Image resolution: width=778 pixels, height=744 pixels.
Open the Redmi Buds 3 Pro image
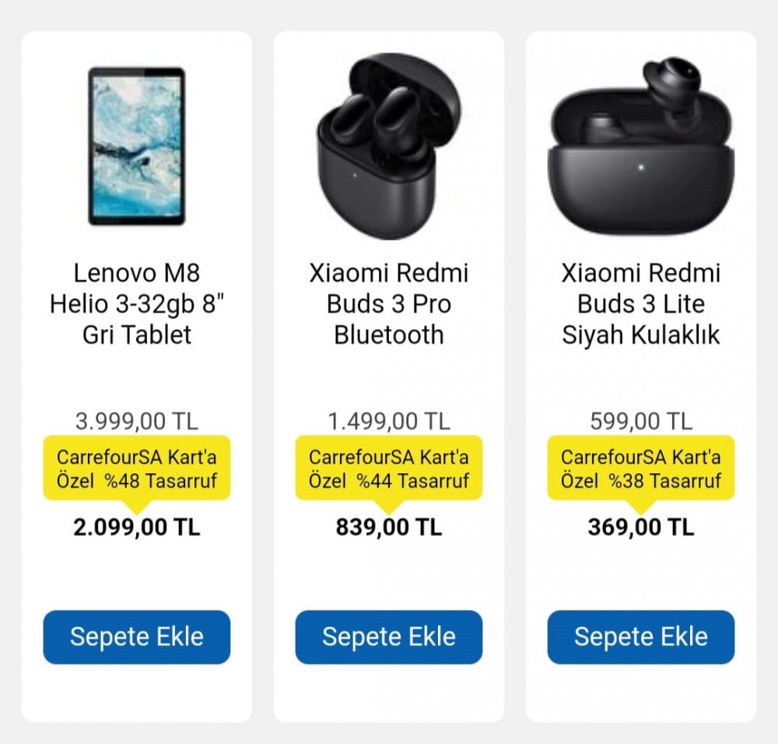click(x=388, y=146)
